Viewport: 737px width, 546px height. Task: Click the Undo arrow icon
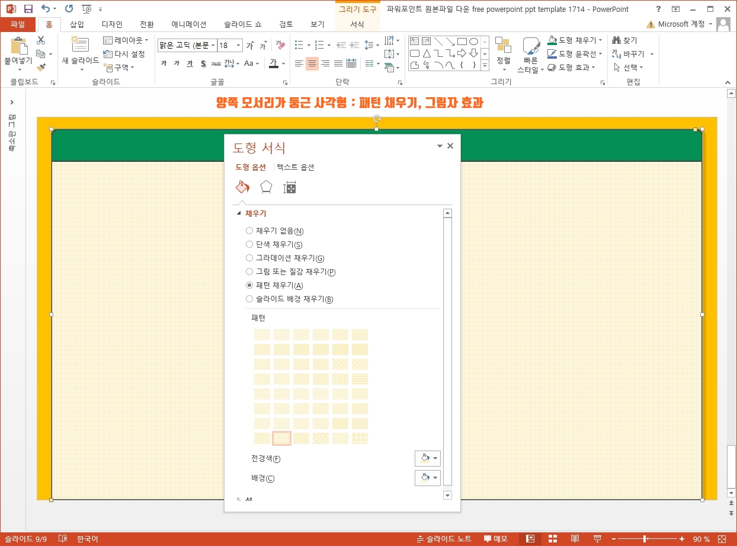46,9
